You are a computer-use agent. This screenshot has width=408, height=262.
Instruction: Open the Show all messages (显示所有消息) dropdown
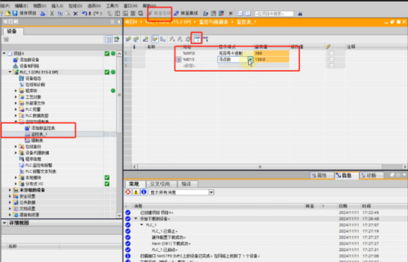(x=211, y=193)
